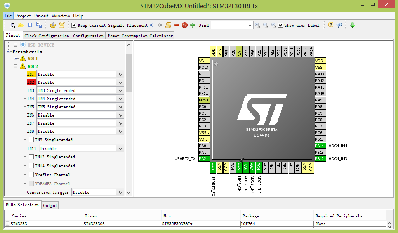Expand the USB_DEVICE tree node
The height and width of the screenshot is (233, 398).
click(x=16, y=45)
